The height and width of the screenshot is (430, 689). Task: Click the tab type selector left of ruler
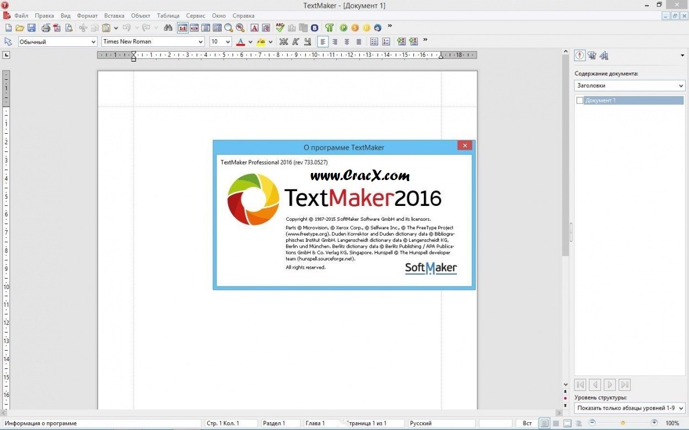tap(6, 55)
